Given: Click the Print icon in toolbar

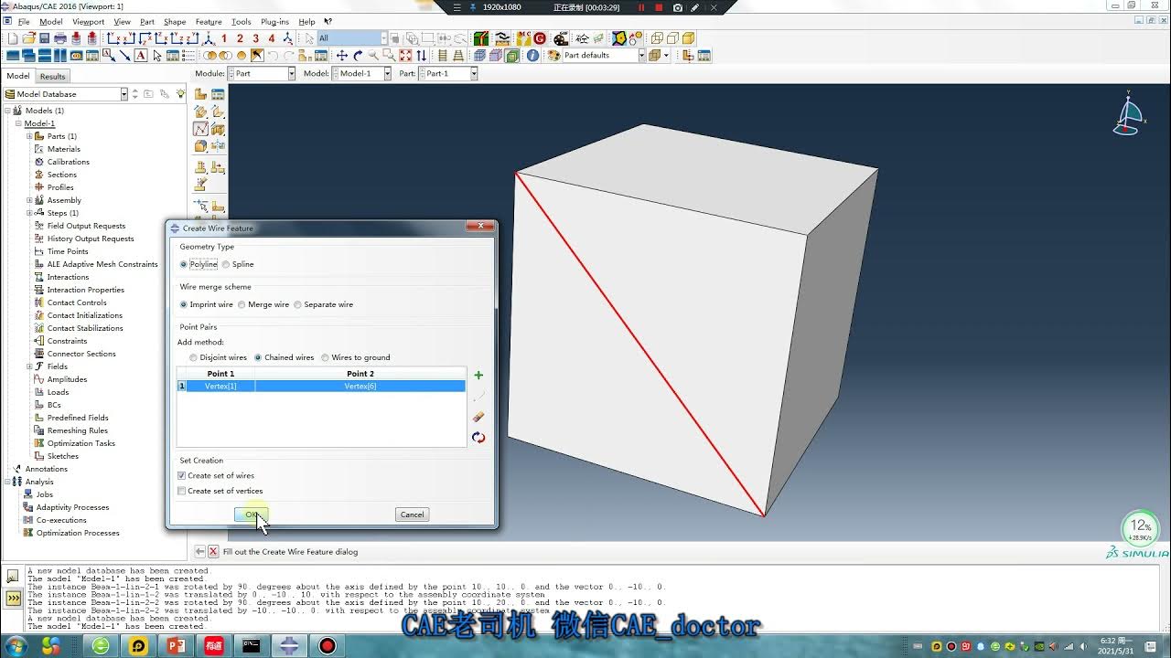Looking at the screenshot, I should click(x=59, y=38).
